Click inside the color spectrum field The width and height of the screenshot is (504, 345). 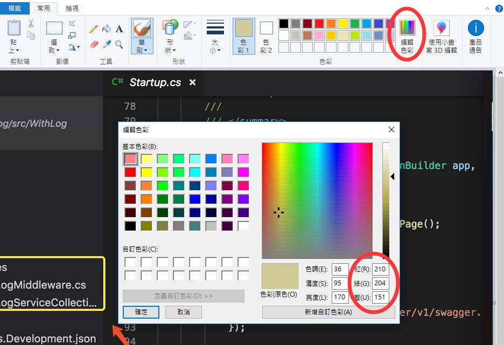pyautogui.click(x=317, y=200)
